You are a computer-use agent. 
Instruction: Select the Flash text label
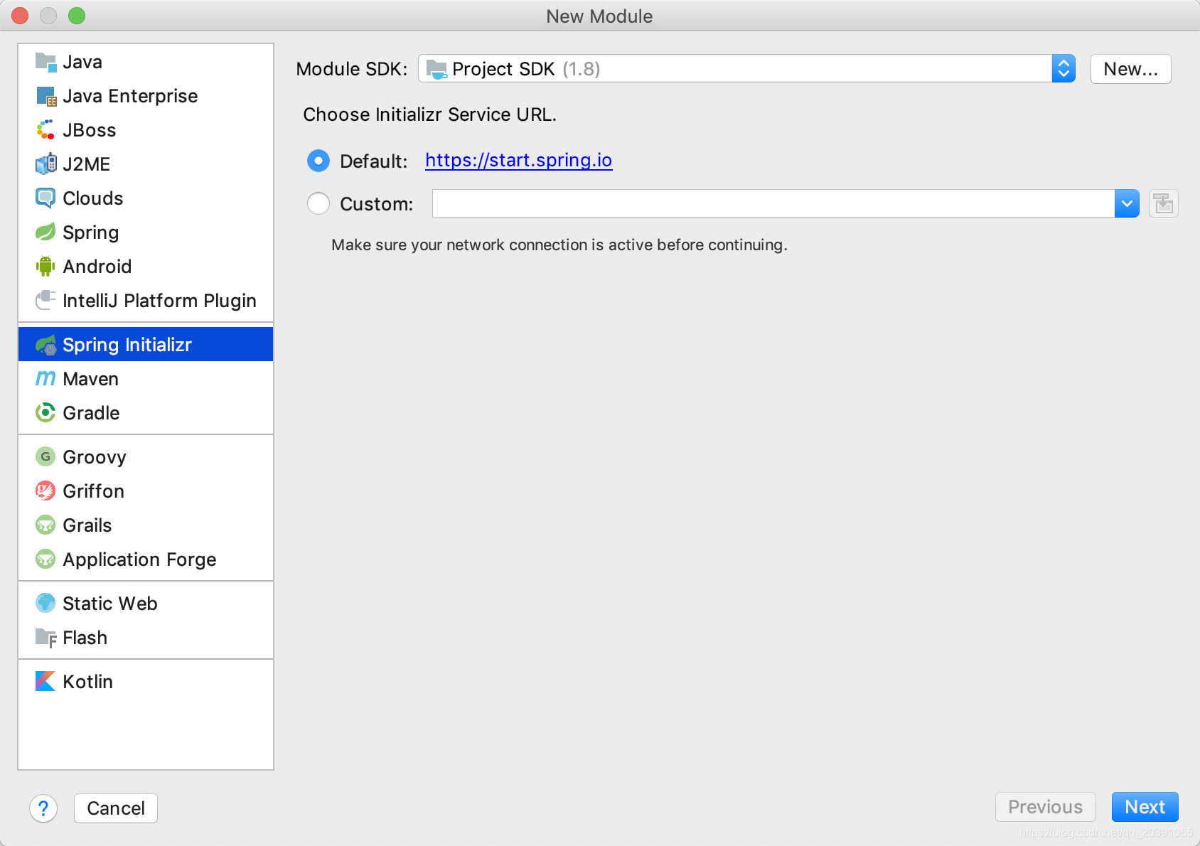coord(85,638)
